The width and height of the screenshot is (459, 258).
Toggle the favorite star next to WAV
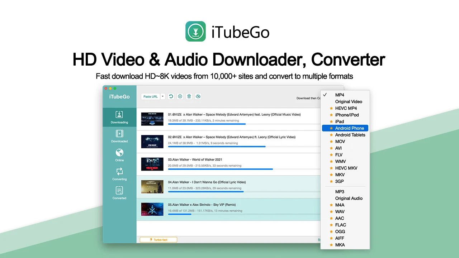[331, 211]
